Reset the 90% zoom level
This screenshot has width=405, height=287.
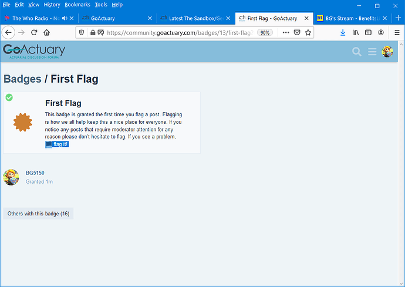265,32
